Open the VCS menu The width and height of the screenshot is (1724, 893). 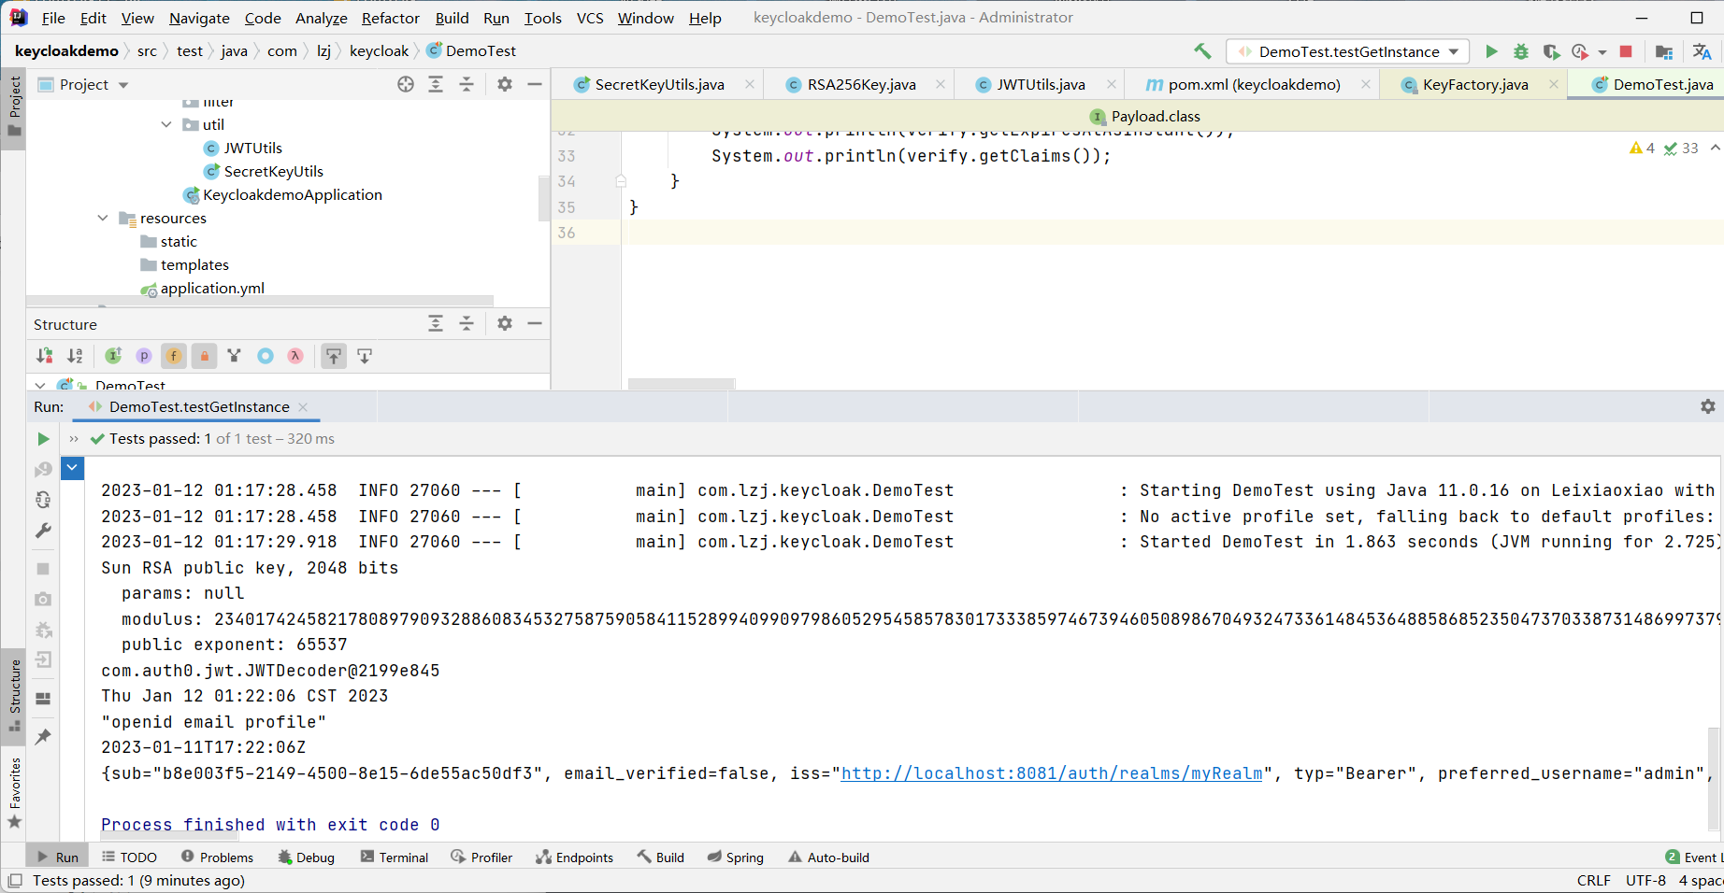[x=590, y=18]
